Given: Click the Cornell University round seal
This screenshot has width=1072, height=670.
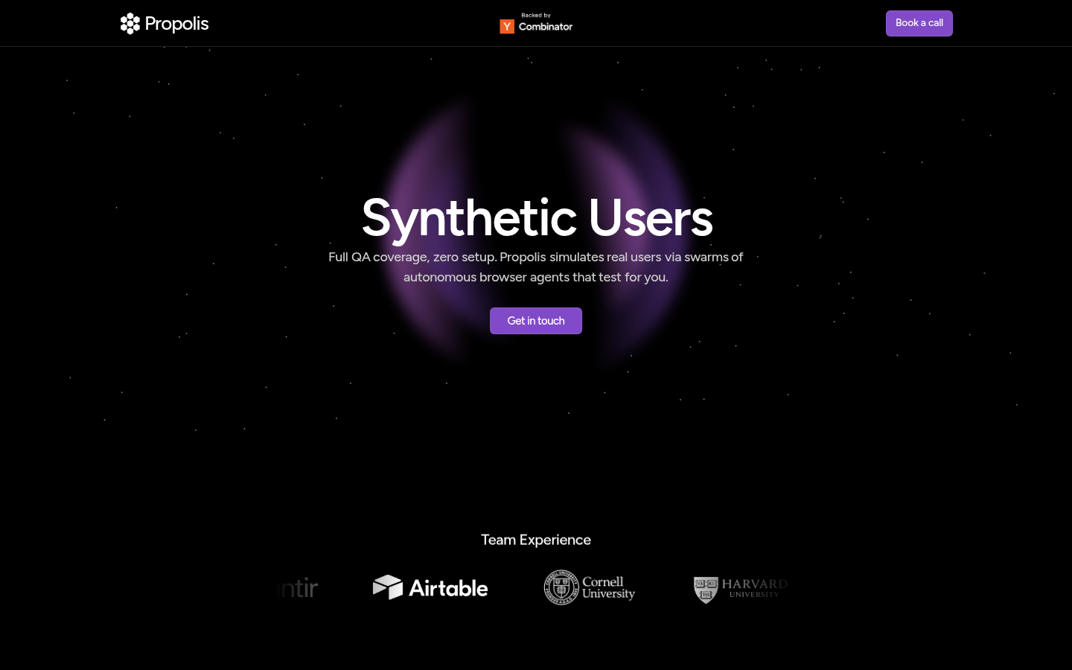Looking at the screenshot, I should pos(561,587).
